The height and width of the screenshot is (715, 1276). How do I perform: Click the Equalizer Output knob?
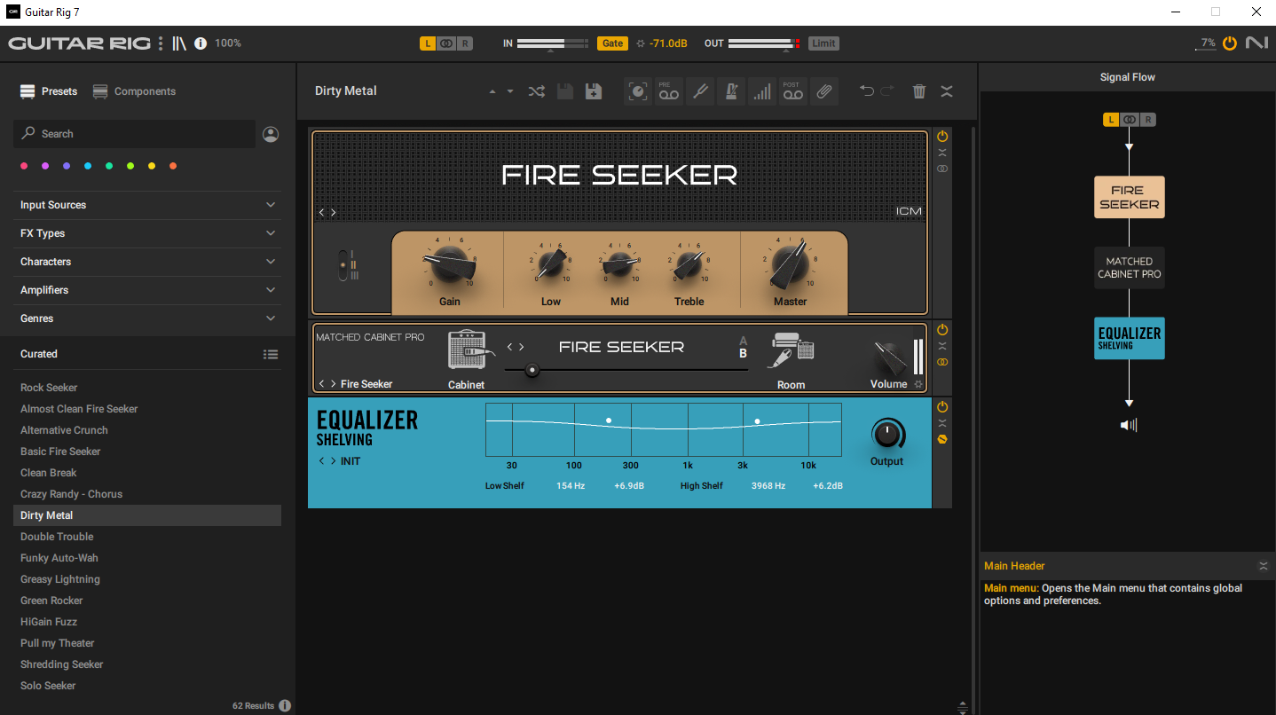click(x=886, y=435)
